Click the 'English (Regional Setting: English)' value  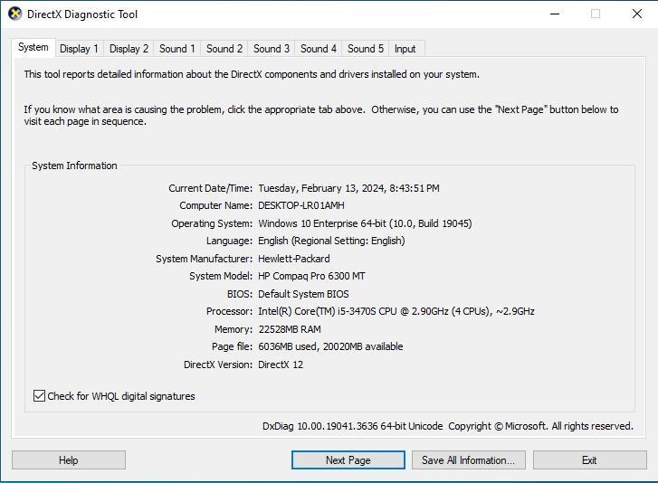pos(331,241)
